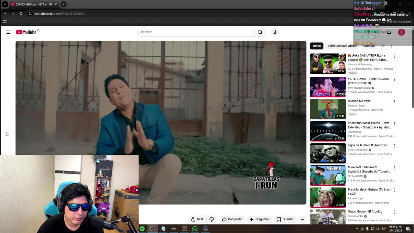Click the Preguntar button
Screen dimensions: 414x233
pyautogui.click(x=259, y=219)
